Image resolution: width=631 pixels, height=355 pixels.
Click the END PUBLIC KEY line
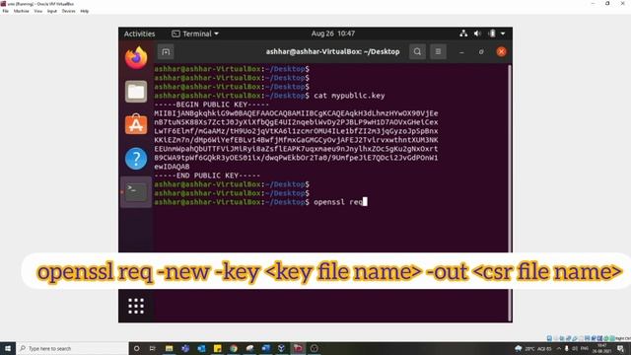tap(207, 176)
